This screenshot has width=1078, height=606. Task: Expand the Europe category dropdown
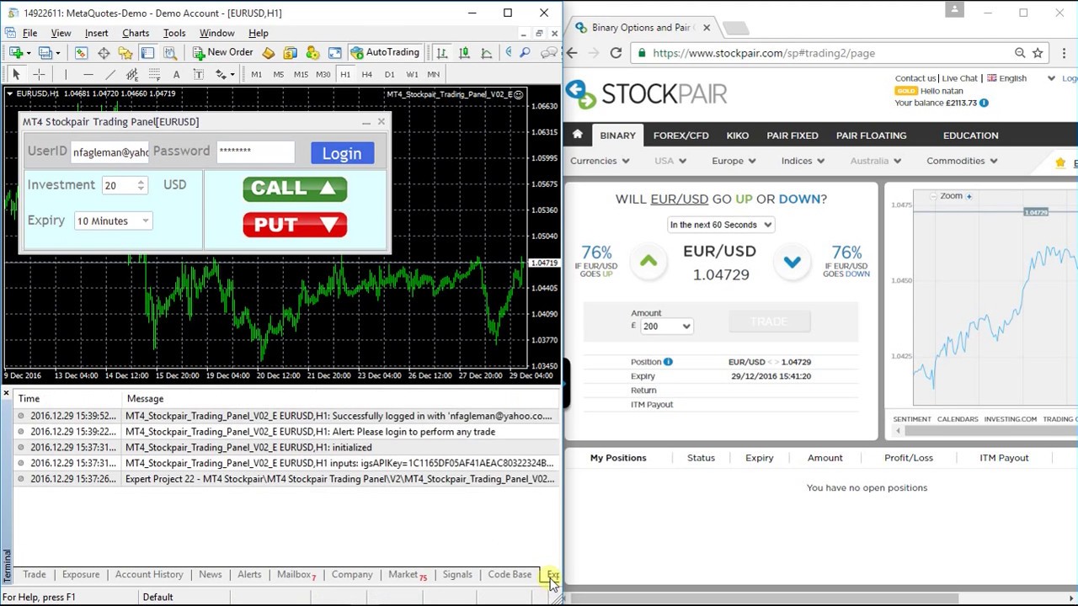click(734, 161)
